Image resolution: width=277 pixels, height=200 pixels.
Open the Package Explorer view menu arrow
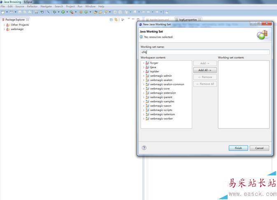pyautogui.click(x=128, y=18)
